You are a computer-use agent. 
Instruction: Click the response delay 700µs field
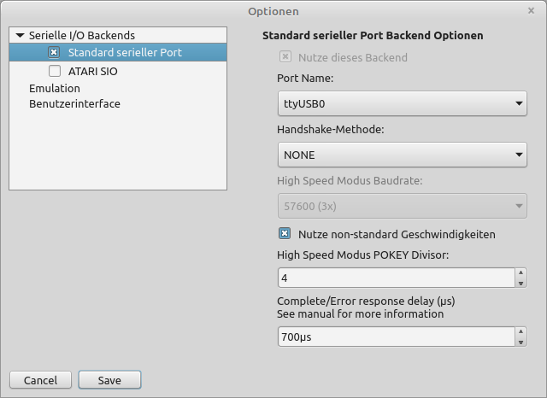click(395, 337)
